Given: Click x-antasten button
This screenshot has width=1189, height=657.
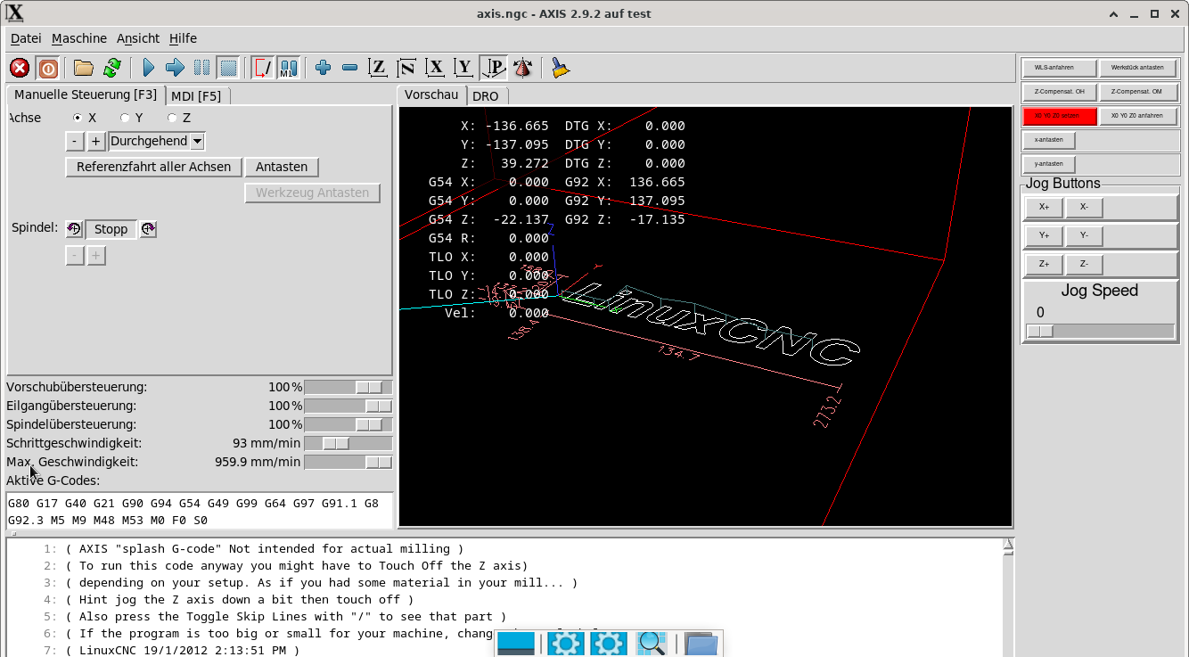Looking at the screenshot, I should click(1048, 140).
